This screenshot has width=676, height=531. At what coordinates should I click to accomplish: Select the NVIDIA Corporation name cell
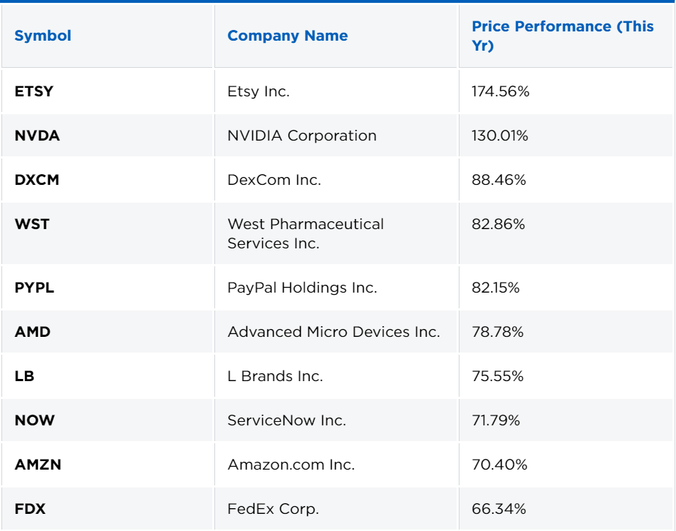click(x=302, y=136)
